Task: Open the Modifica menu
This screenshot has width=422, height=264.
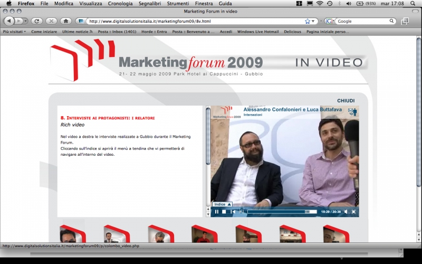Action: point(64,4)
